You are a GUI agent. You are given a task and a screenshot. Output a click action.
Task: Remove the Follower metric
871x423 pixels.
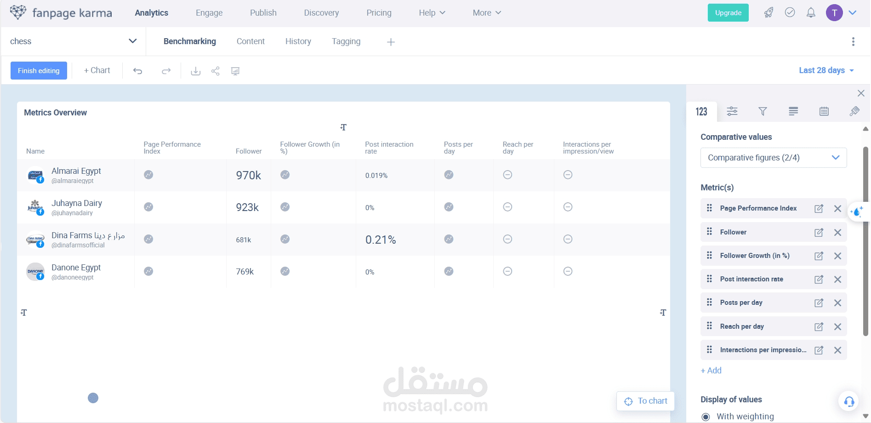tap(837, 233)
